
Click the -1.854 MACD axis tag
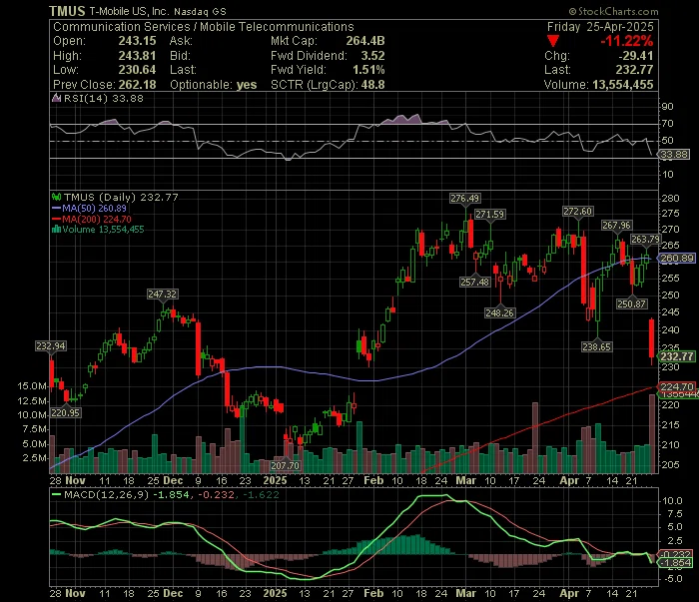coord(676,563)
